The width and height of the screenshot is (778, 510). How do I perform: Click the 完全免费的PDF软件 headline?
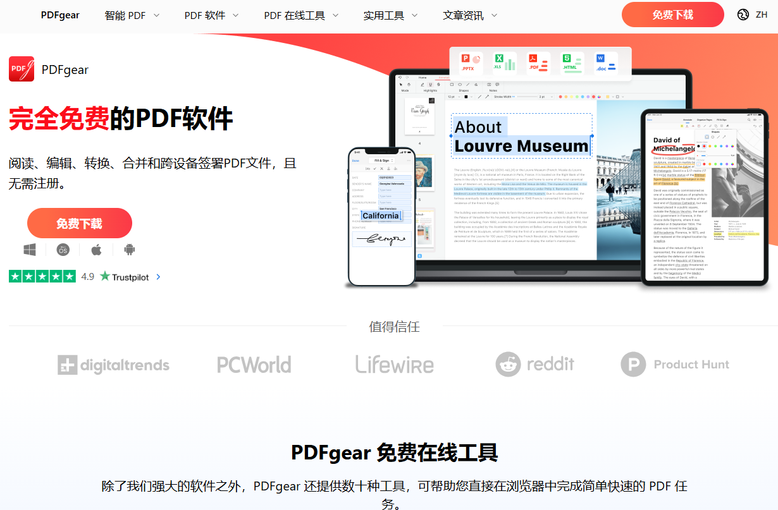click(121, 119)
